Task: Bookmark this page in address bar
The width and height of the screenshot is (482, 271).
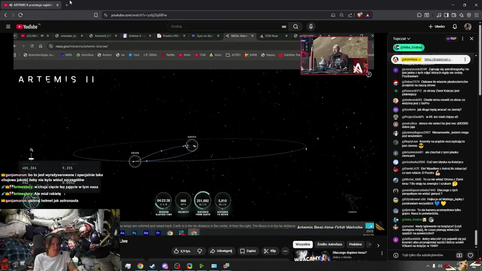Action: click(x=96, y=15)
